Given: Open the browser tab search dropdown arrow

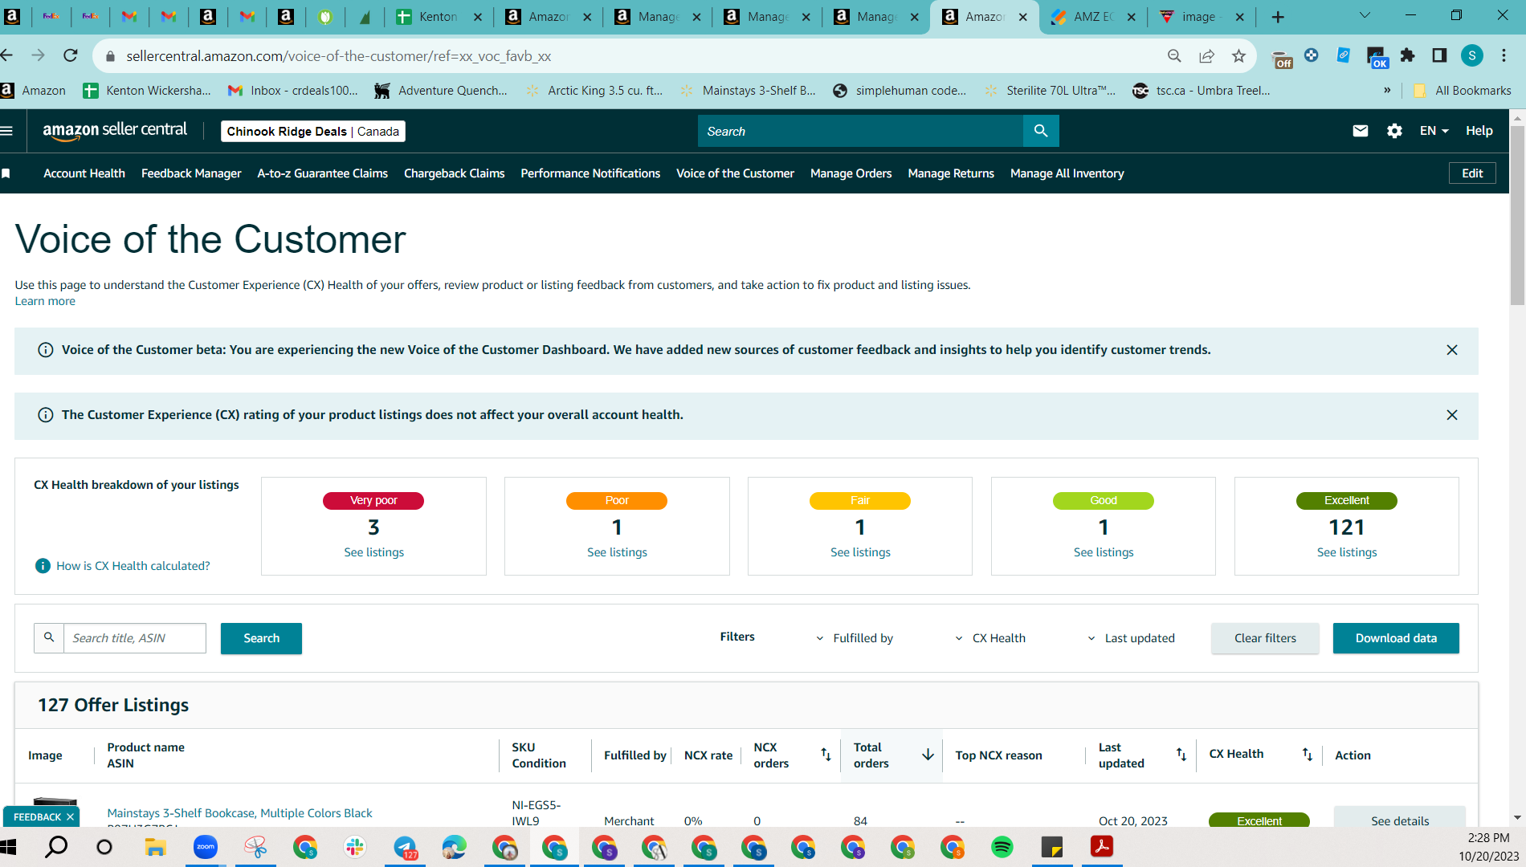Looking at the screenshot, I should (x=1365, y=16).
